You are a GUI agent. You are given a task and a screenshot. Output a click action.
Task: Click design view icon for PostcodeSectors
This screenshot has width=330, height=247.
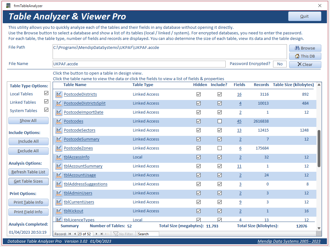59,130
